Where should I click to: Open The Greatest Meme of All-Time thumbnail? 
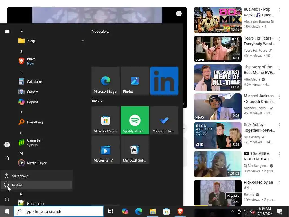[218, 77]
